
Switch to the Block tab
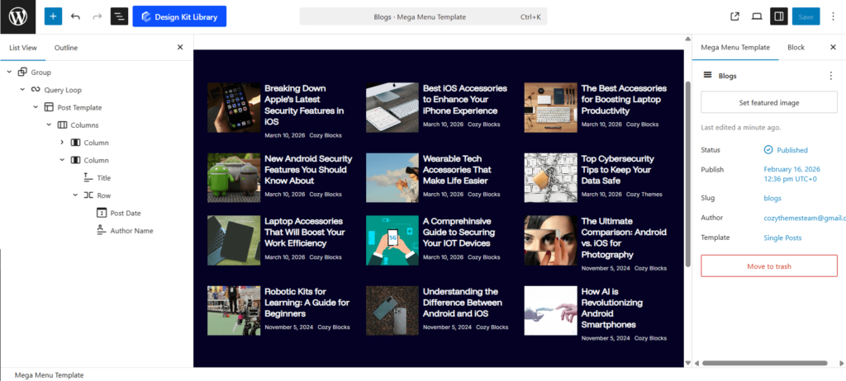(796, 48)
